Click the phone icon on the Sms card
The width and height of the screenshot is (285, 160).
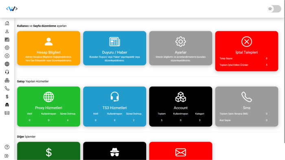[247, 97]
